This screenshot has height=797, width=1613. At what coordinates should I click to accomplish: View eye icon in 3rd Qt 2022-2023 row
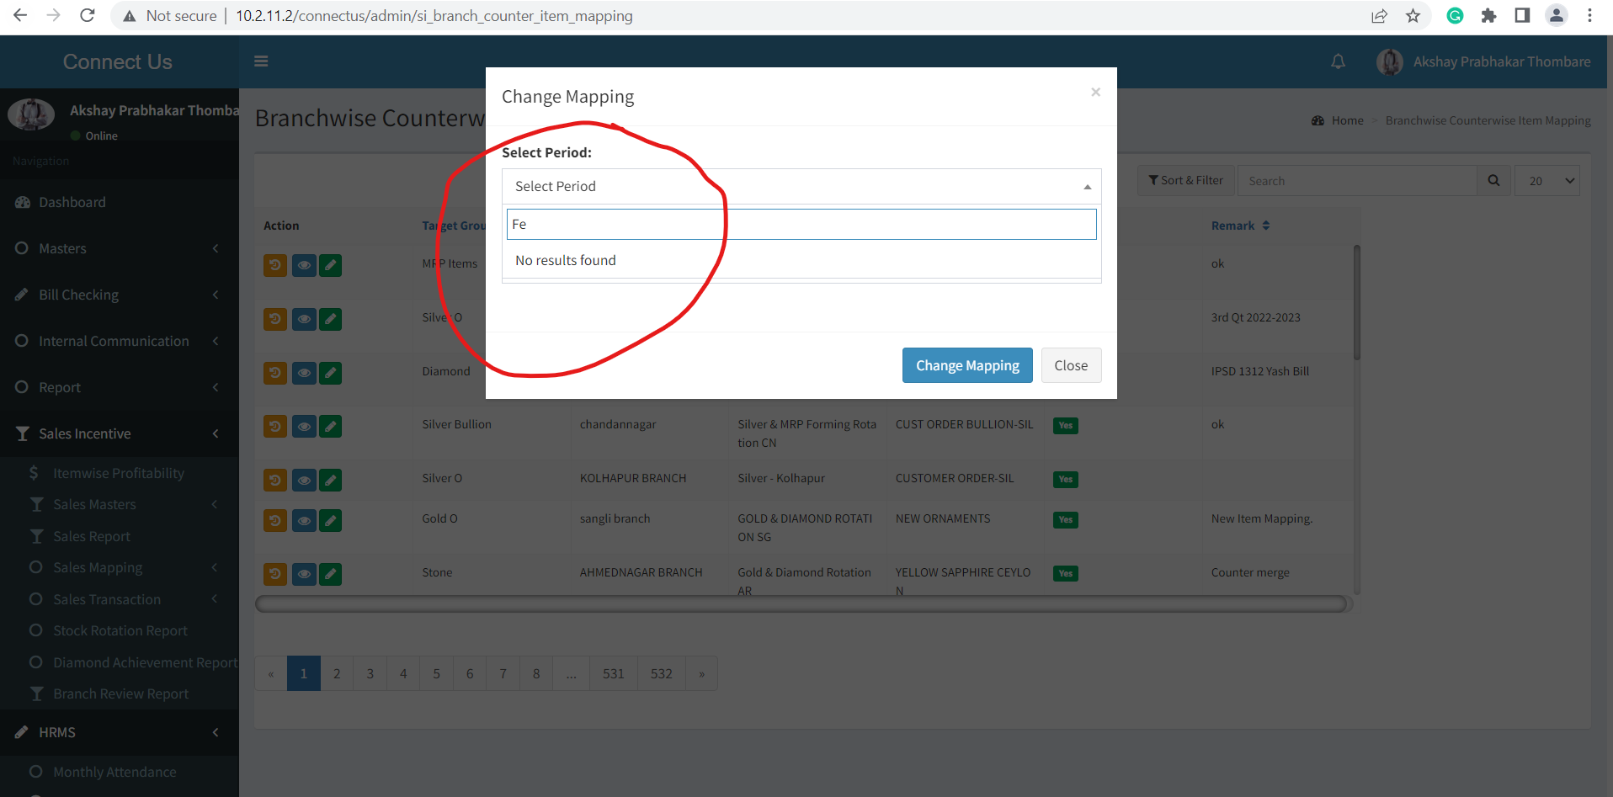point(304,319)
